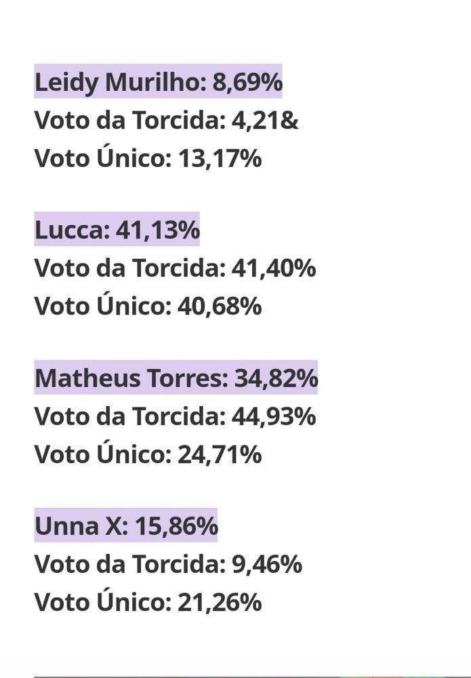This screenshot has height=678, width=471.
Task: Click the 44,93% value under Matheus Torres
Action: pyautogui.click(x=274, y=416)
